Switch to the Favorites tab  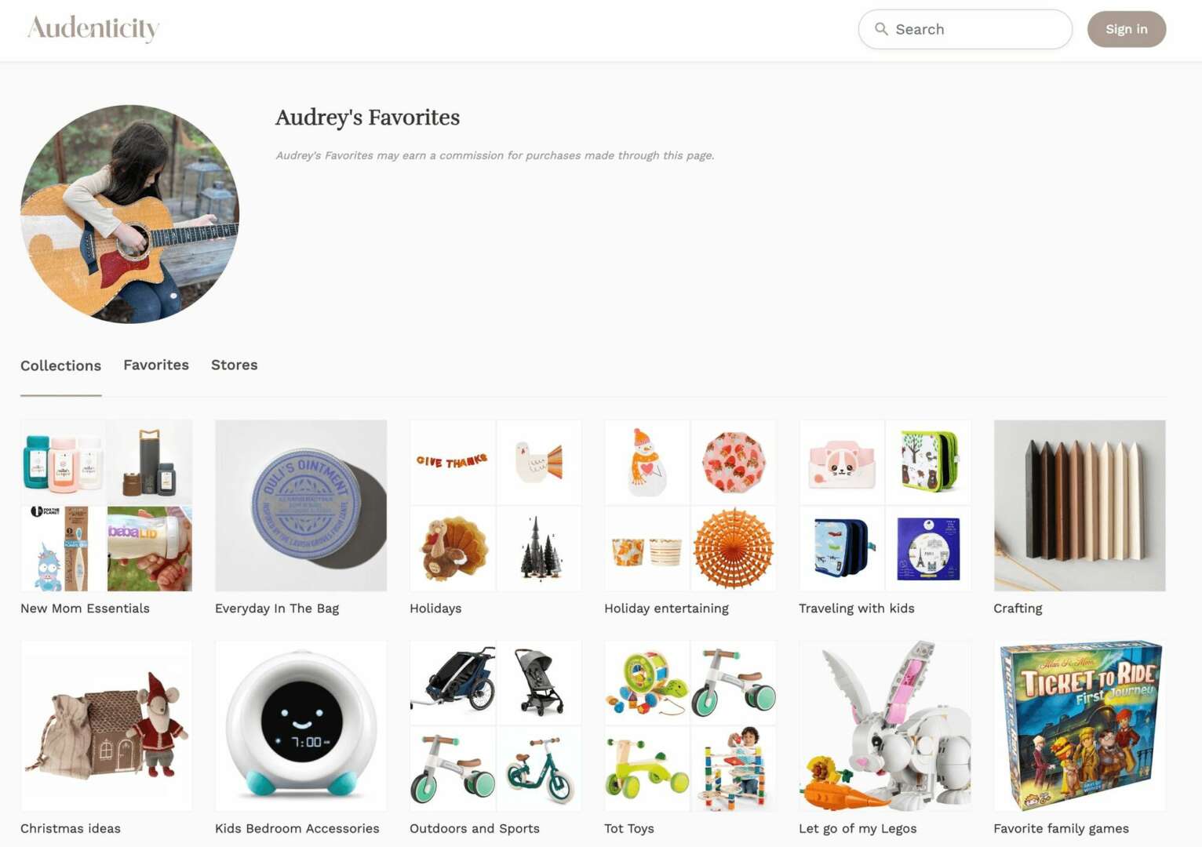(156, 365)
